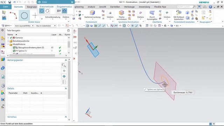The height and width of the screenshot is (126, 224).
Task: Click the rewind to first feature icon
Action: tap(75, 37)
